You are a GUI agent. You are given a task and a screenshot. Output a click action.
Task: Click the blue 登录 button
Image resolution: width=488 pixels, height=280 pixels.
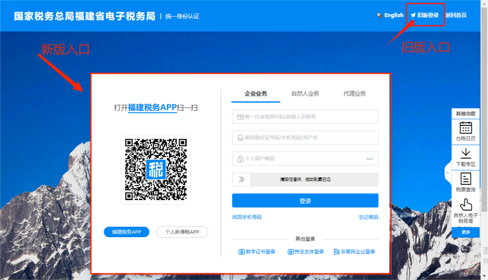(305, 201)
